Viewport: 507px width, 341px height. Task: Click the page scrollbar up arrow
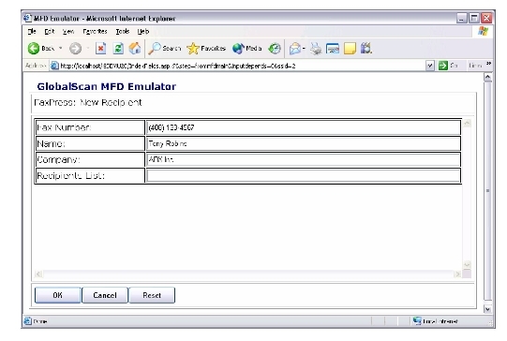[x=487, y=77]
